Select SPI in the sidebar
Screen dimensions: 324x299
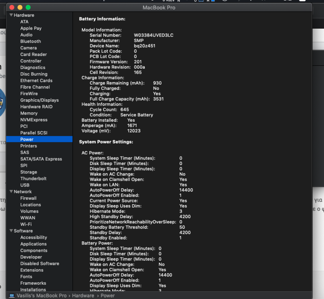[x=24, y=165]
